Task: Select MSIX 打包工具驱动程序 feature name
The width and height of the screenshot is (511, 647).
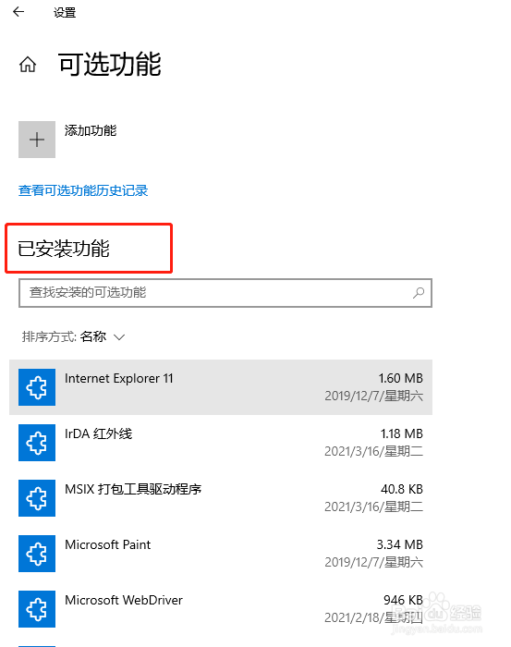Action: (133, 489)
